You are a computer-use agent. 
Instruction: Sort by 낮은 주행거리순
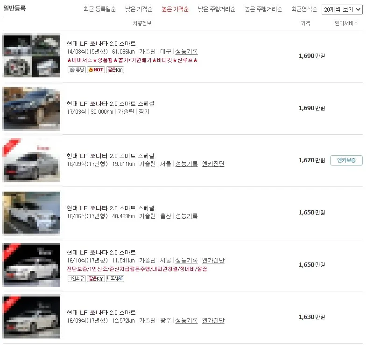217,9
